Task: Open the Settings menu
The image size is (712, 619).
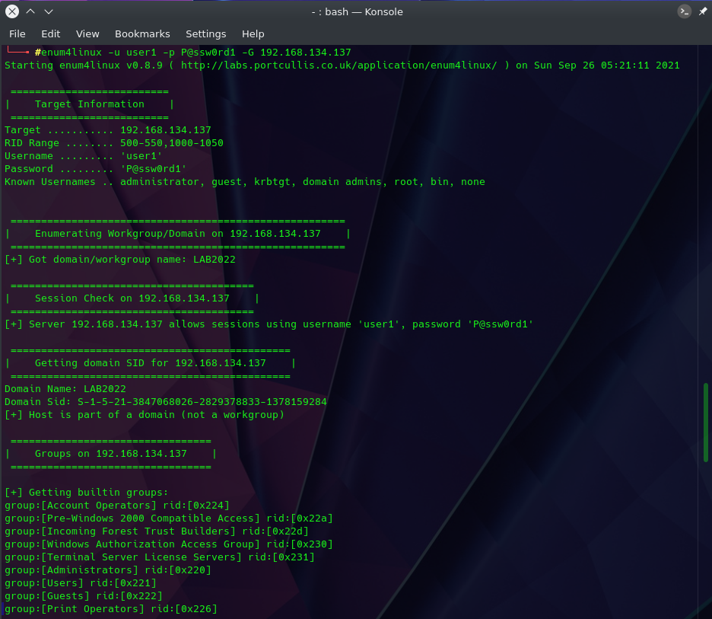Action: (205, 34)
